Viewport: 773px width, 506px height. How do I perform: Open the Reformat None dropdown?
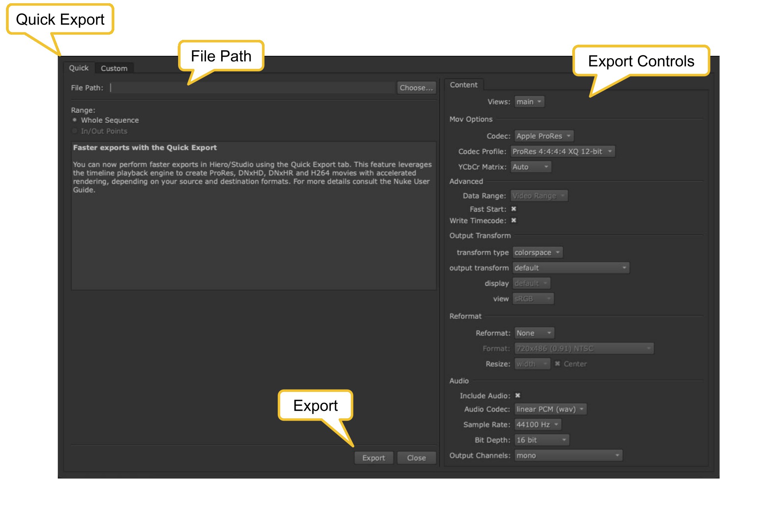tap(534, 333)
